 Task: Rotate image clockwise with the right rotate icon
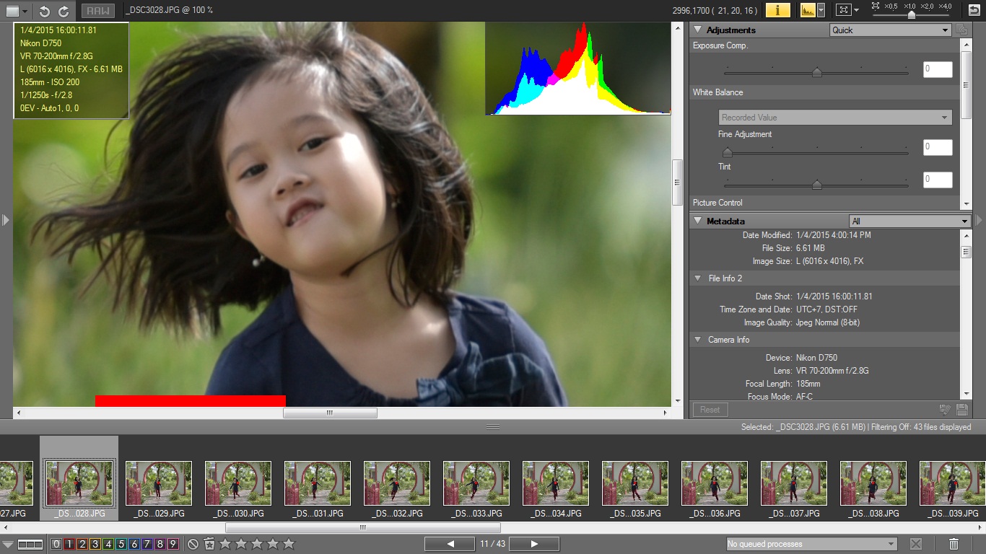(64, 11)
